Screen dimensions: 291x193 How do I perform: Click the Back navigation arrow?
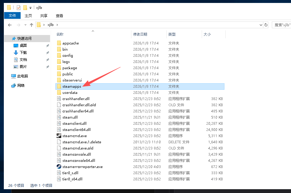tap(10, 25)
